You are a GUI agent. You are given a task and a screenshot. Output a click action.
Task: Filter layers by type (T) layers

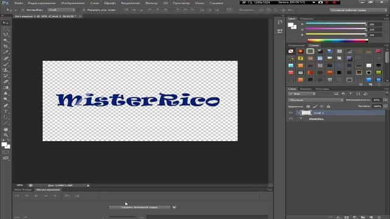click(351, 94)
